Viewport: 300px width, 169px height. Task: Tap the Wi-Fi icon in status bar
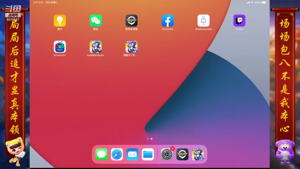[252, 3]
